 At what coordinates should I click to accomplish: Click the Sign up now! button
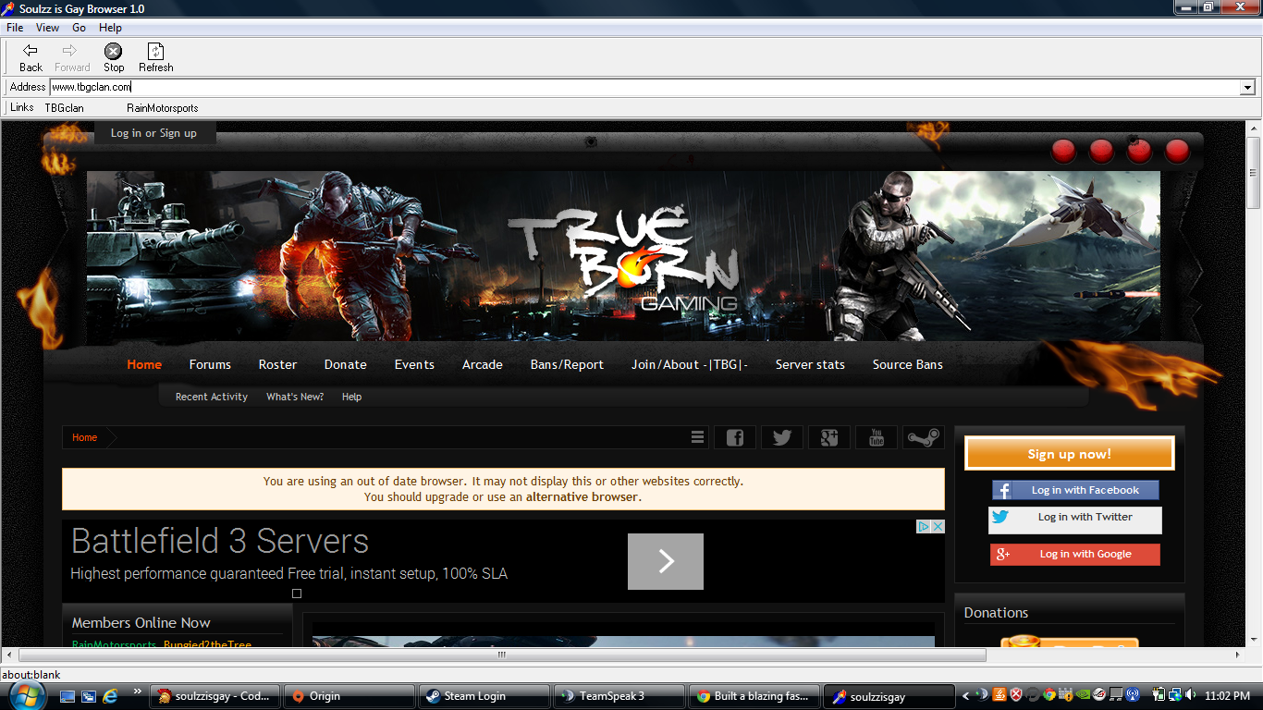tap(1070, 454)
